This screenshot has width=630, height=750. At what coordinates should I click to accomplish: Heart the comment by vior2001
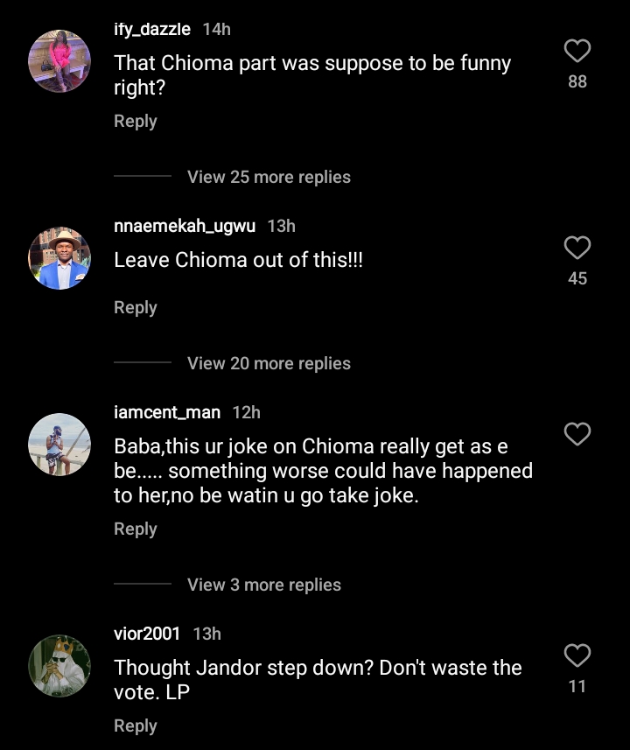tap(577, 655)
